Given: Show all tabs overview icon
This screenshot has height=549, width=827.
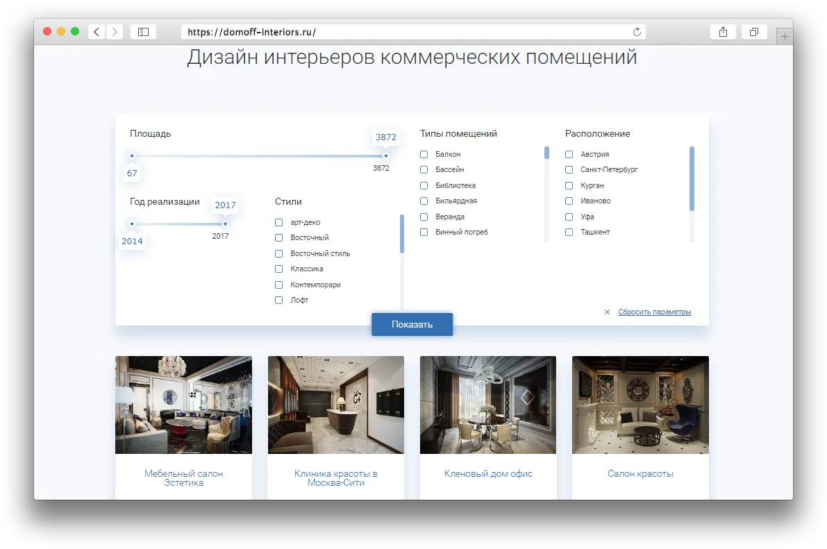Looking at the screenshot, I should click(753, 32).
